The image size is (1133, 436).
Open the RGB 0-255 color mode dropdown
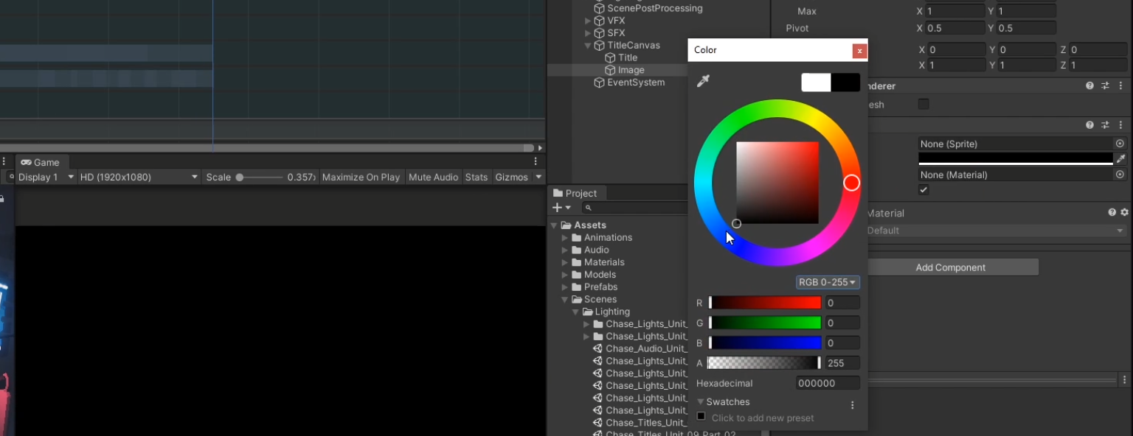pyautogui.click(x=828, y=283)
